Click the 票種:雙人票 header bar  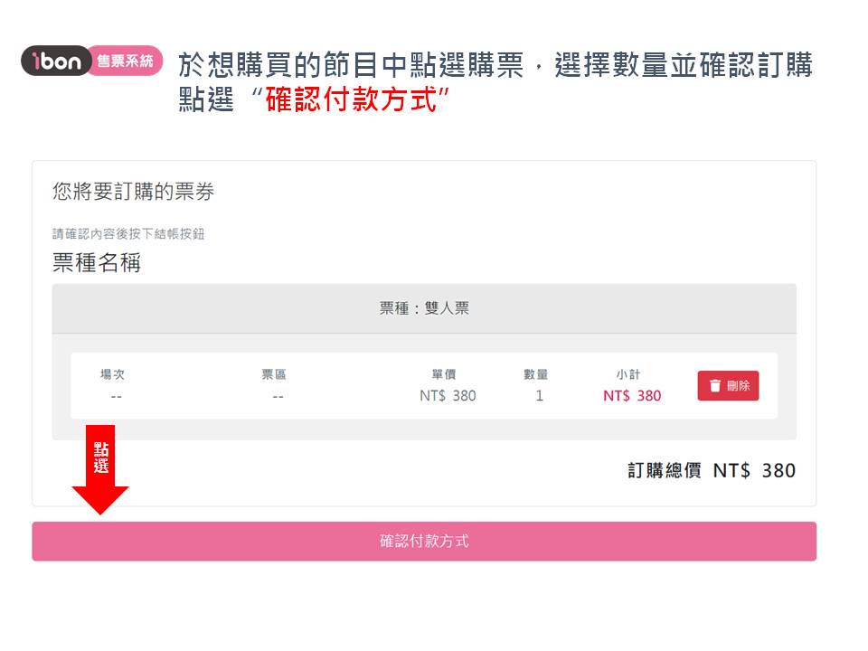tap(424, 308)
